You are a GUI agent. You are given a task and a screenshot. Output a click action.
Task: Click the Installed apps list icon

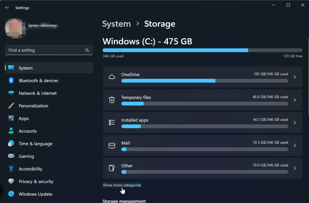pyautogui.click(x=112, y=123)
